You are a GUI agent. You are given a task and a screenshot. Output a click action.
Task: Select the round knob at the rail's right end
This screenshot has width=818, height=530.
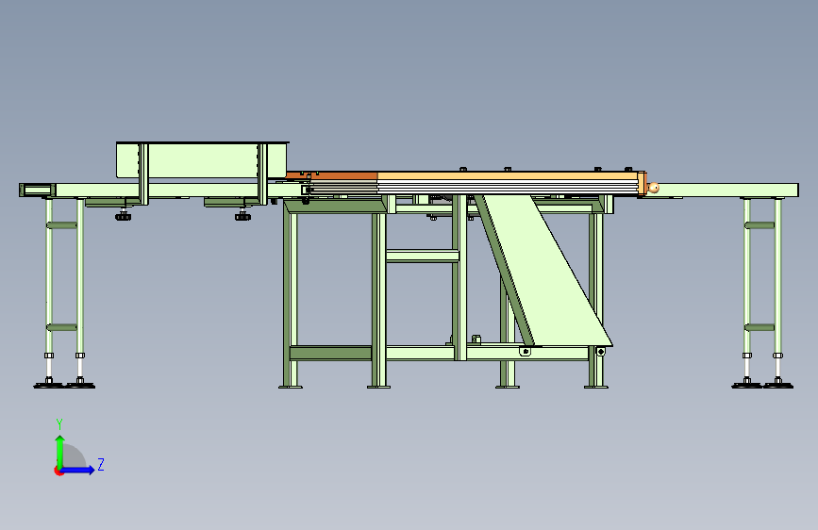click(x=653, y=188)
